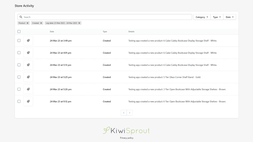Click the product tag icon for 3:49 pm entry
This screenshot has height=142, width=253.
click(28, 41)
